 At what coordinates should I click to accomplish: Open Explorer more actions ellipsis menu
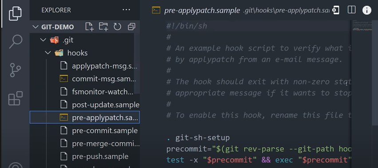pos(126,10)
